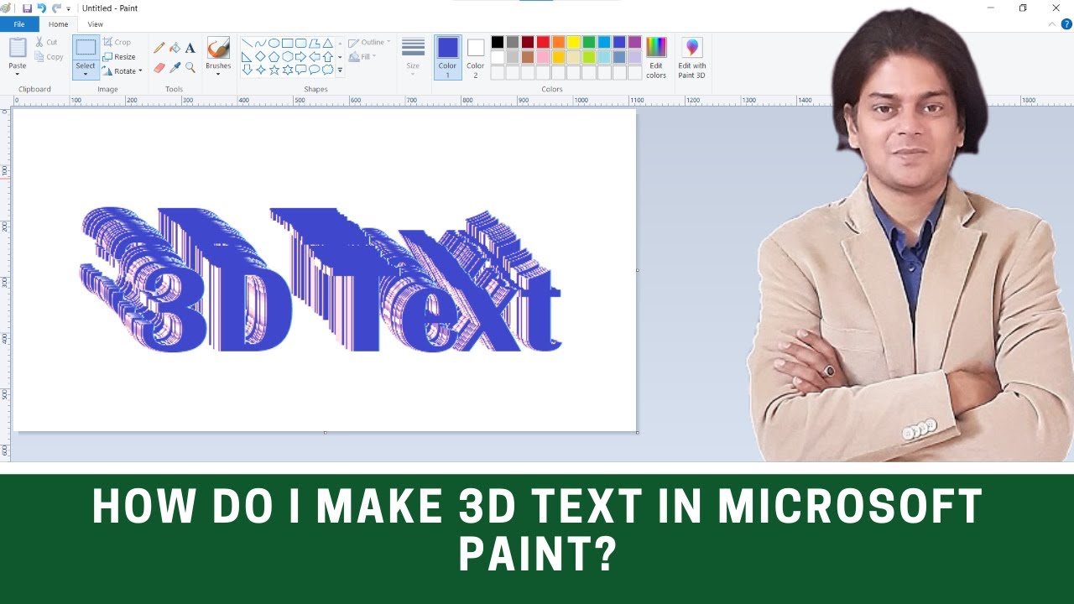Choose the Rectangle shape

coord(287,43)
